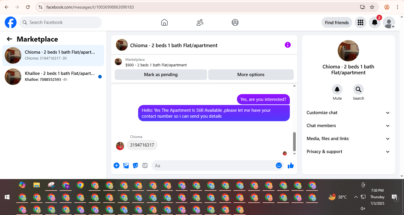The height and width of the screenshot is (215, 404).
Task: Bookmark this page star icon
Action: click(372, 7)
